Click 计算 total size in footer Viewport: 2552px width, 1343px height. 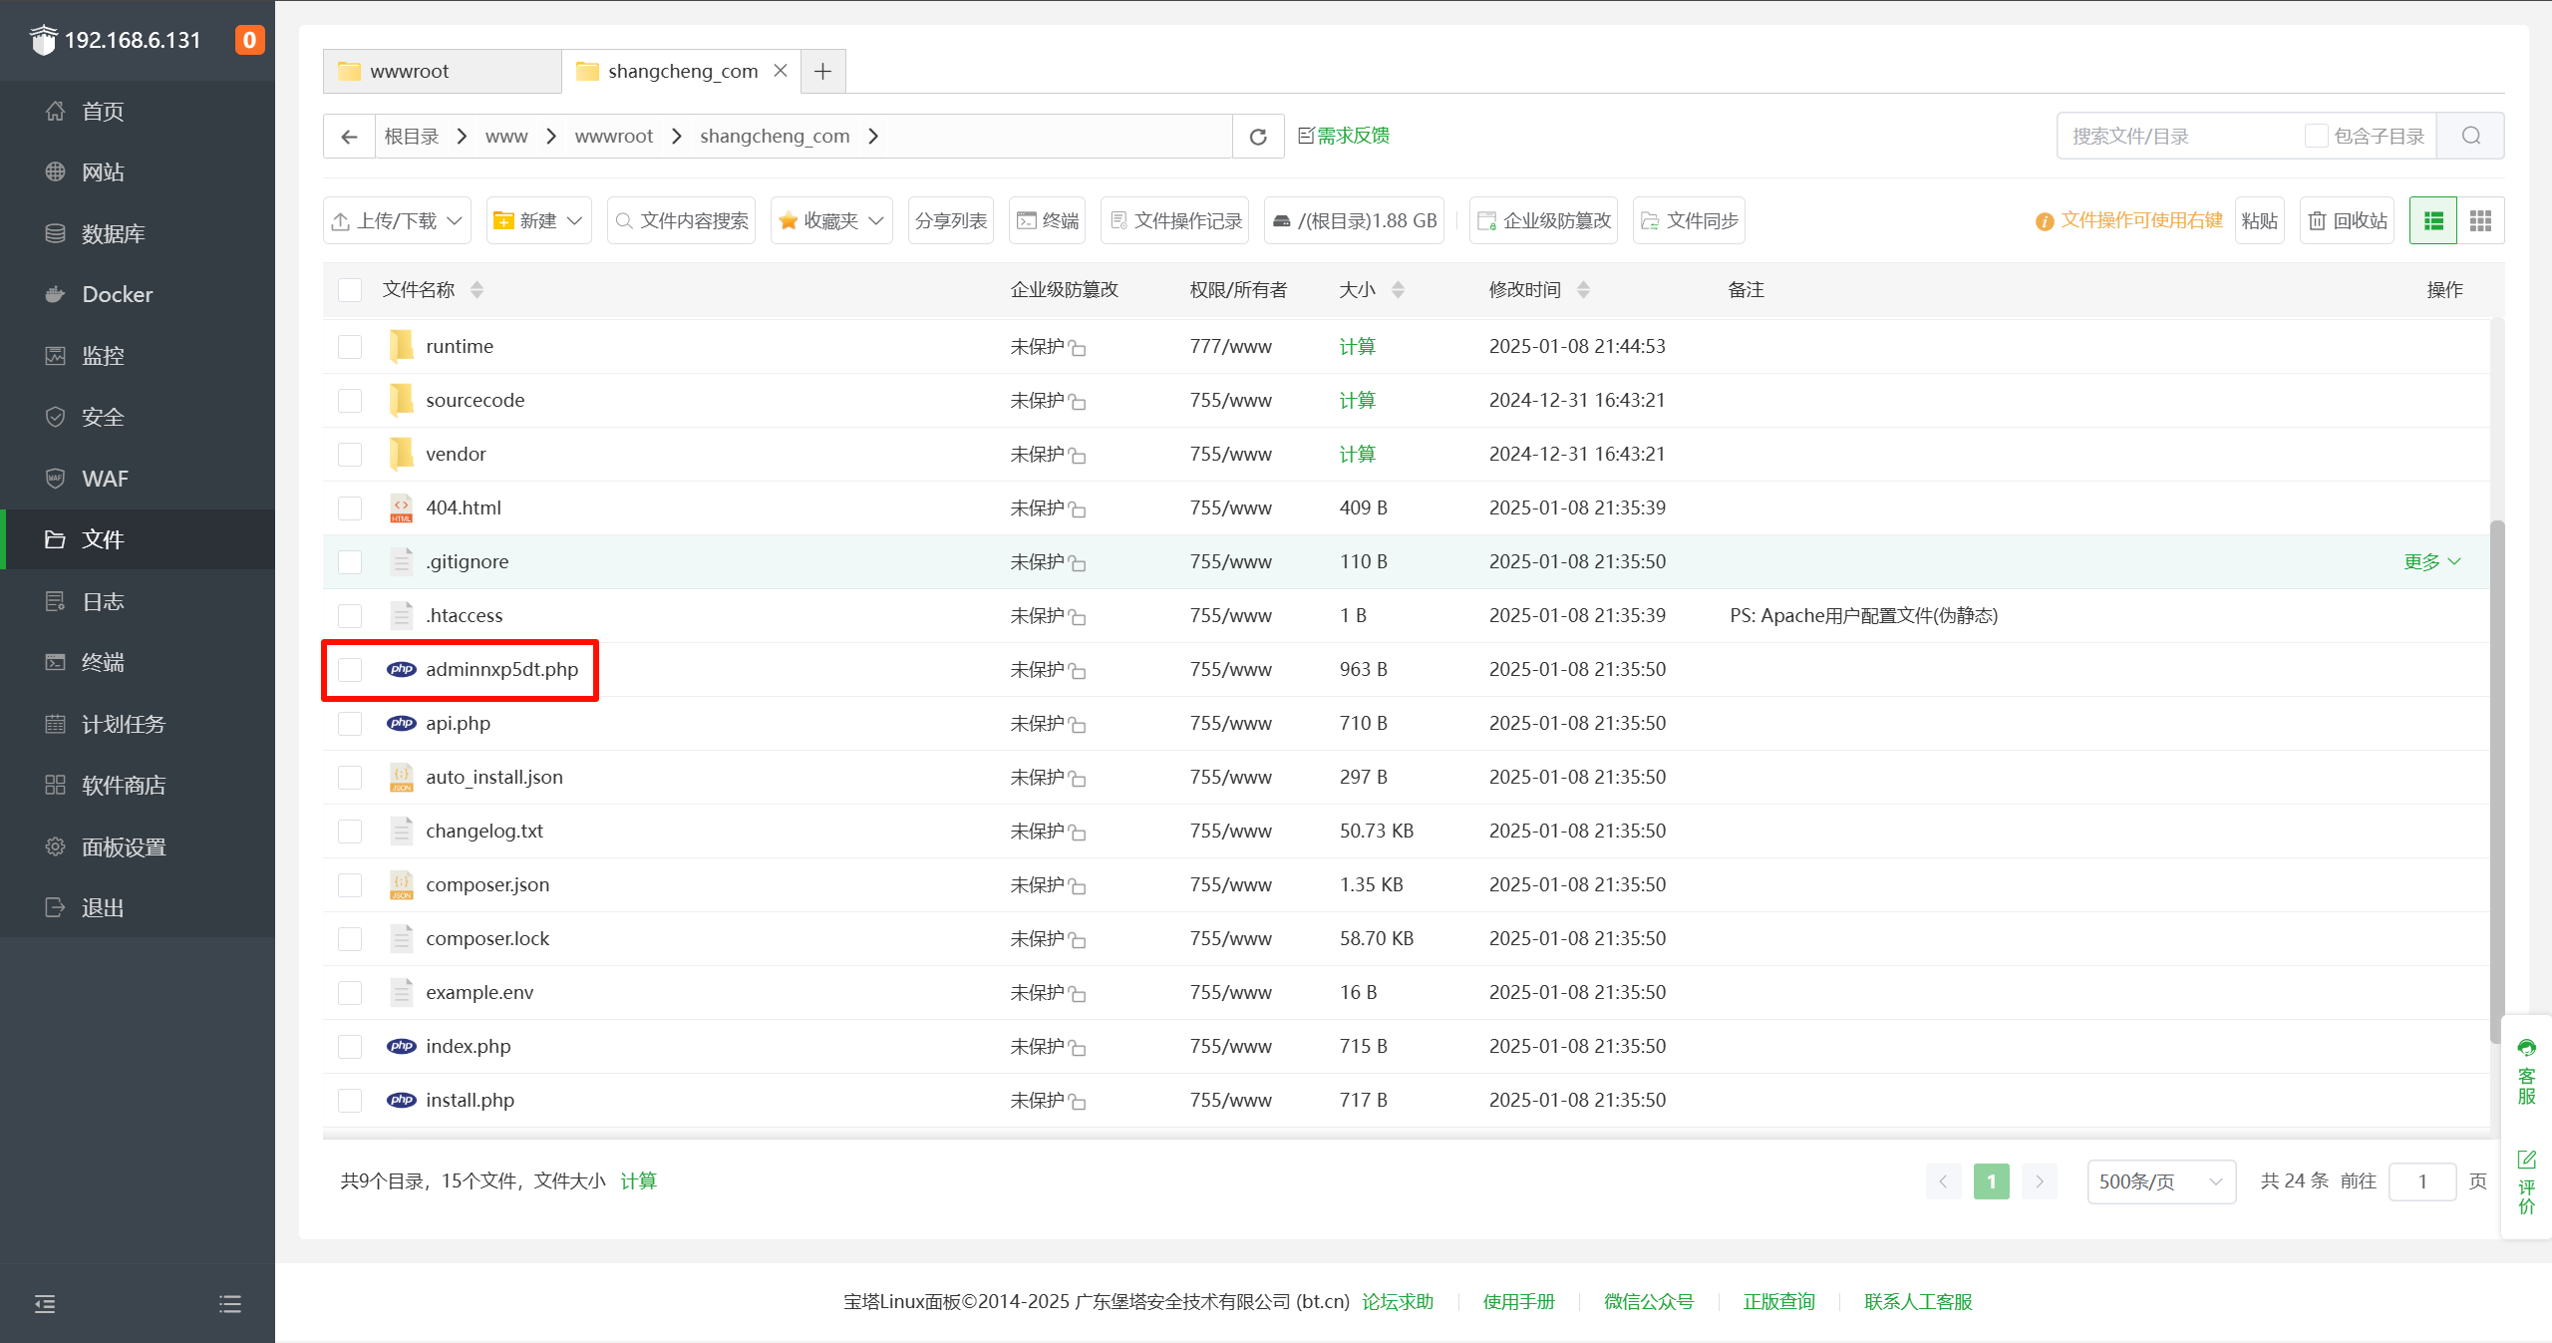(x=638, y=1181)
